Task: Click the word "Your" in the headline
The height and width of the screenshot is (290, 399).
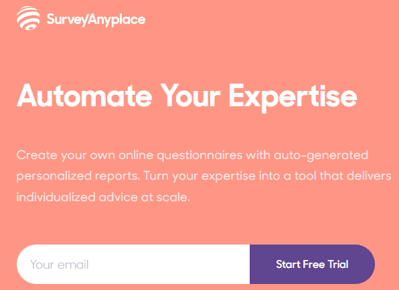Action: click(190, 96)
